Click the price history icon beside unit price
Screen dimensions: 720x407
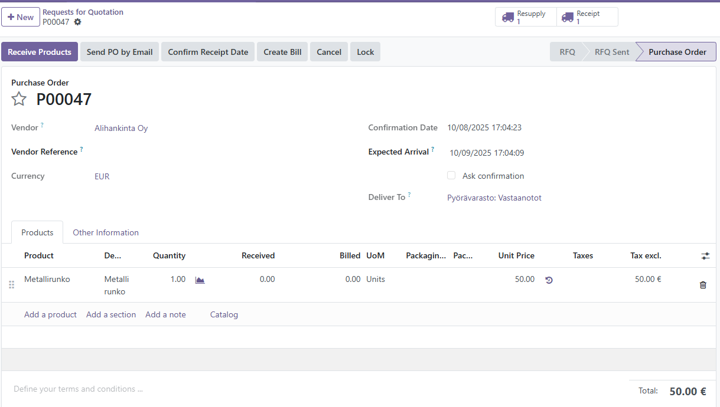click(549, 280)
